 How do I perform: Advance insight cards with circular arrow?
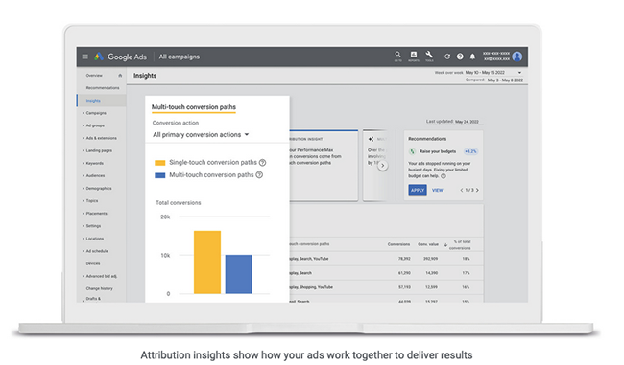(382, 166)
